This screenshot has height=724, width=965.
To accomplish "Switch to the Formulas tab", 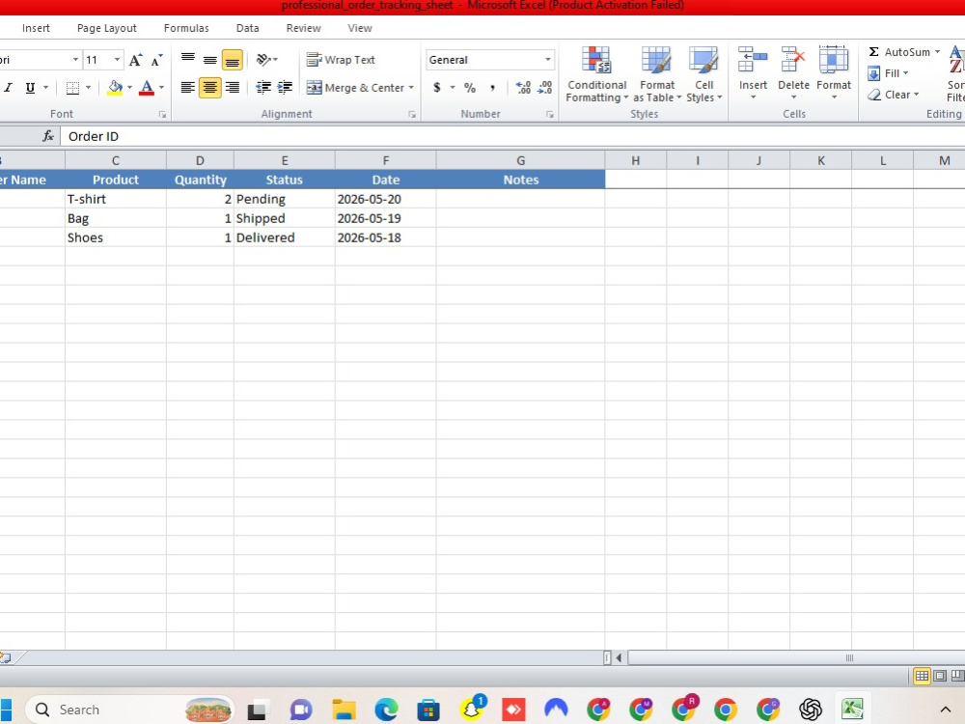I will 186,28.
